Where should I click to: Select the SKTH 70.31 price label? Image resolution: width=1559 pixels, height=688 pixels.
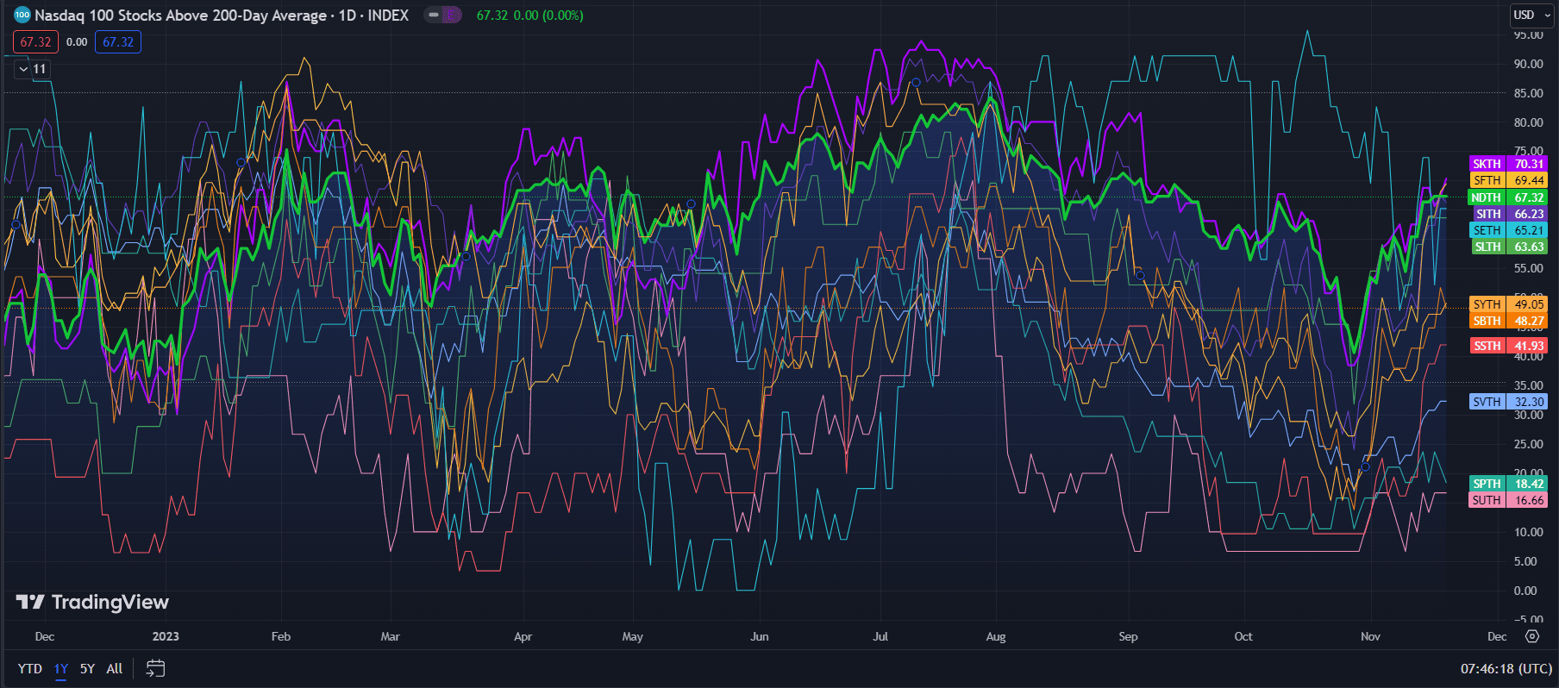tap(1508, 164)
